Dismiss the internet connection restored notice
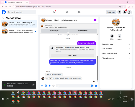The image size is (135, 107). [33, 85]
